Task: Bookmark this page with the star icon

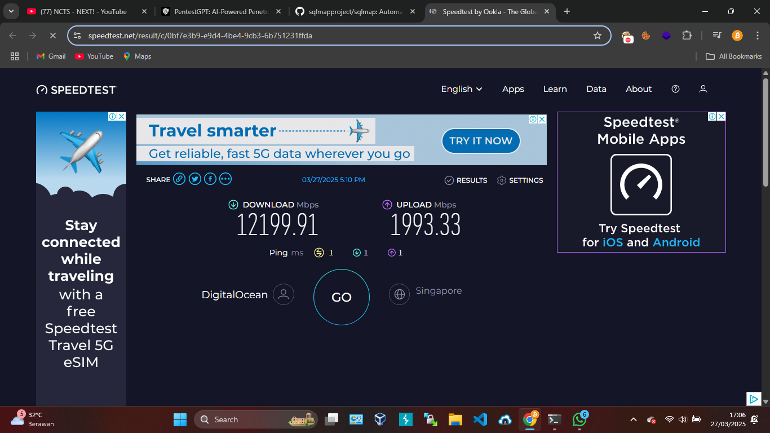Action: [x=598, y=36]
